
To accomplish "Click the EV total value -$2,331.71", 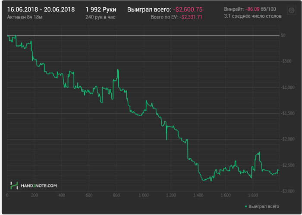I will [191, 17].
